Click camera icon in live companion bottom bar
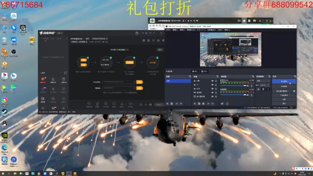Screen dimensions: 313x176 [x=97, y=104]
